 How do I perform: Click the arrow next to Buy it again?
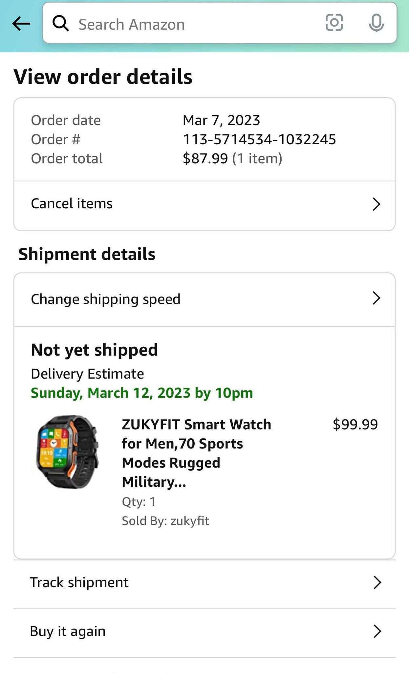coord(377,631)
